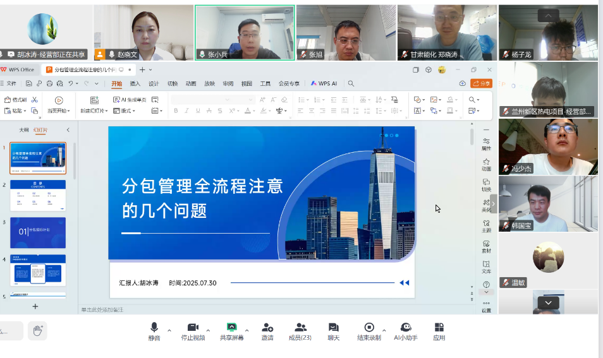The width and height of the screenshot is (603, 358).
Task: Open the 应用 apps icon
Action: 439,331
